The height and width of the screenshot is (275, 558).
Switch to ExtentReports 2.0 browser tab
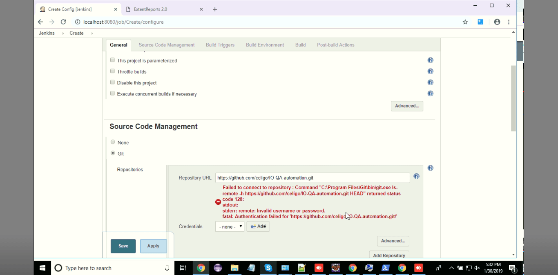(x=163, y=9)
